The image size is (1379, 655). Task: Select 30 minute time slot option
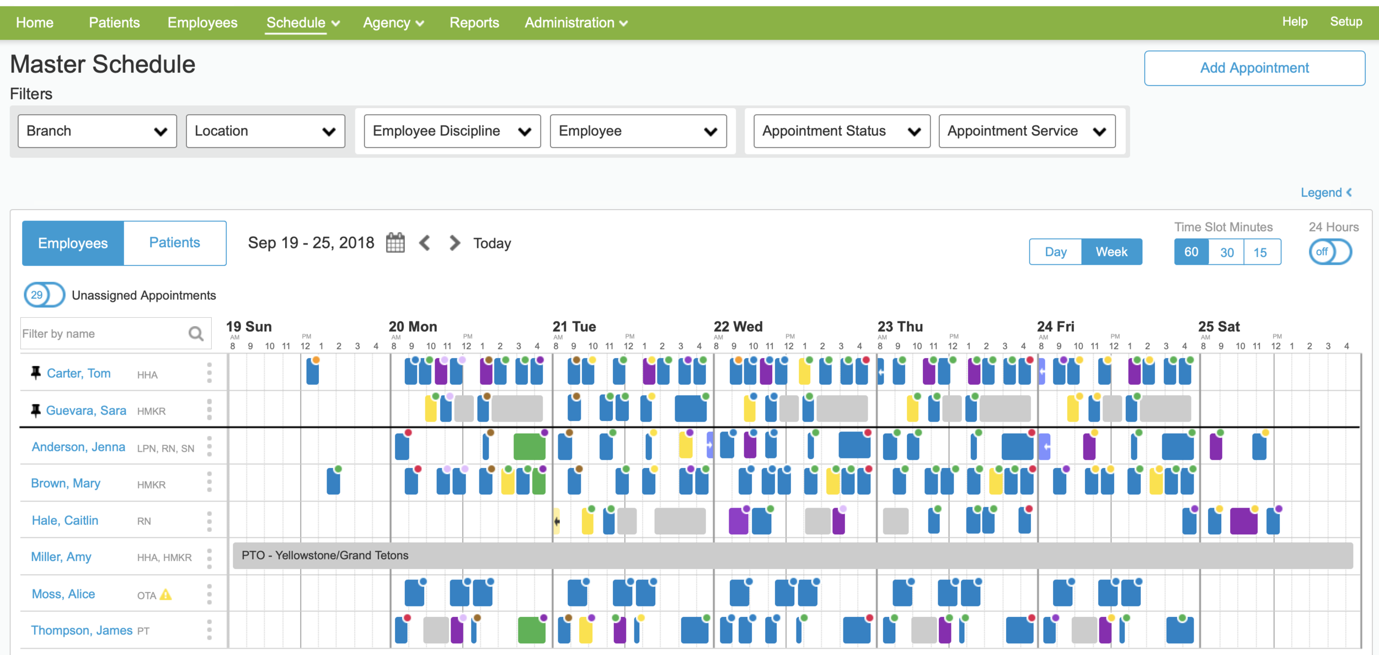tap(1226, 252)
